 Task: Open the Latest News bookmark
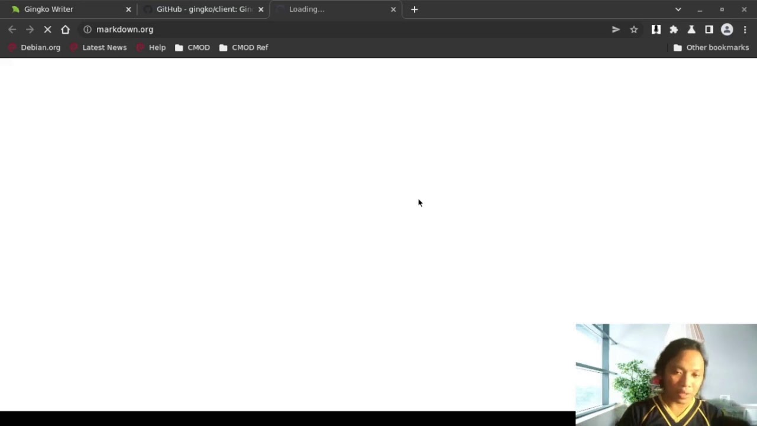98,48
